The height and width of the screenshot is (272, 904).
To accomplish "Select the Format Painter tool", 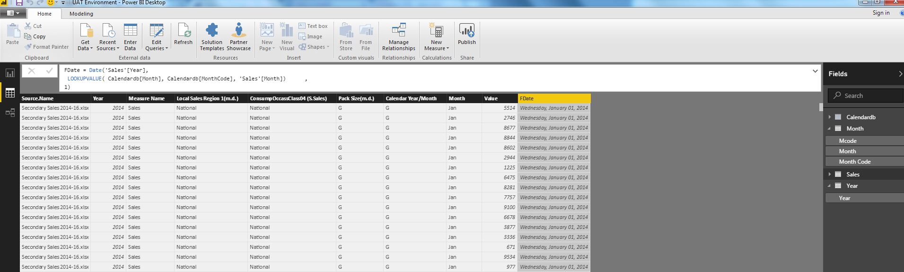I will point(47,47).
